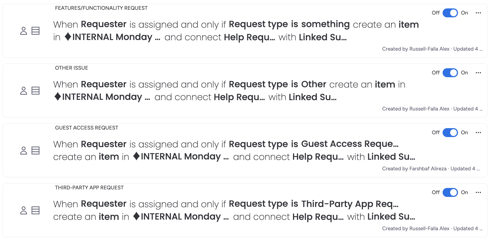
Task: Open three-dot menu for Guest Access Request automation
Action: coord(478,133)
